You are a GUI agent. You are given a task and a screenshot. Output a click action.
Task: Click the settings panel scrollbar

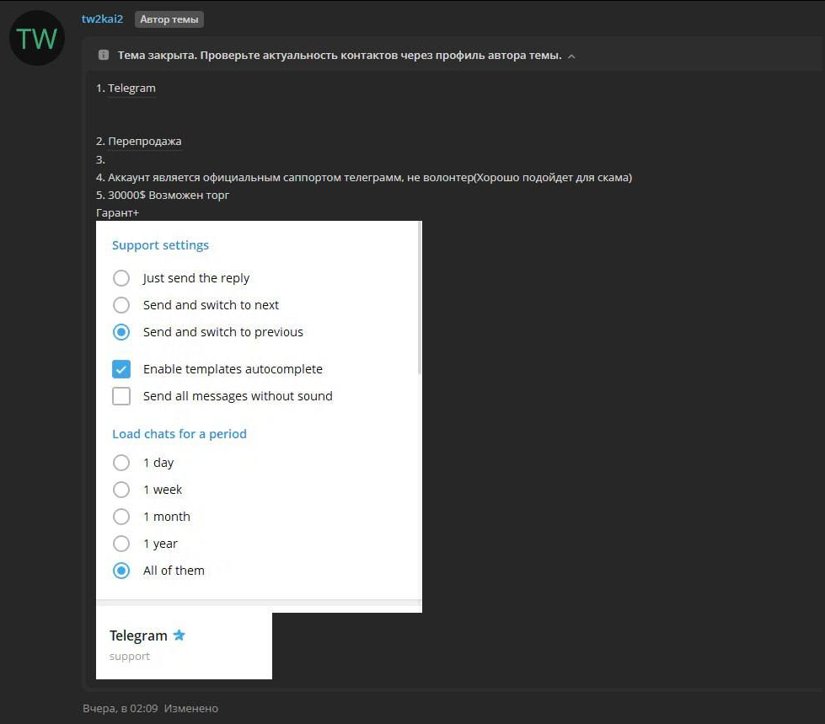[420, 298]
